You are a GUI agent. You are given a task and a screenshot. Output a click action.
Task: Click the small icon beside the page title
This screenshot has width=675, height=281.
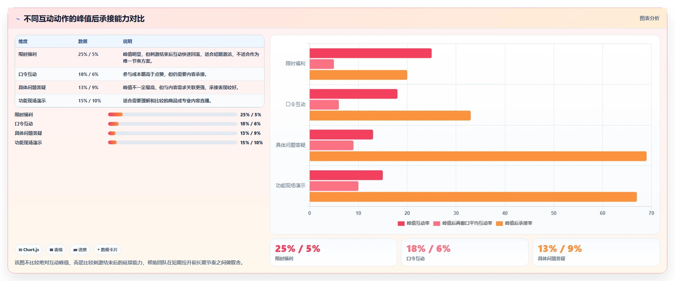click(x=18, y=19)
